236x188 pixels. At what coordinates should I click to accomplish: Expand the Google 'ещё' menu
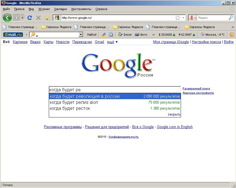tap(112, 42)
